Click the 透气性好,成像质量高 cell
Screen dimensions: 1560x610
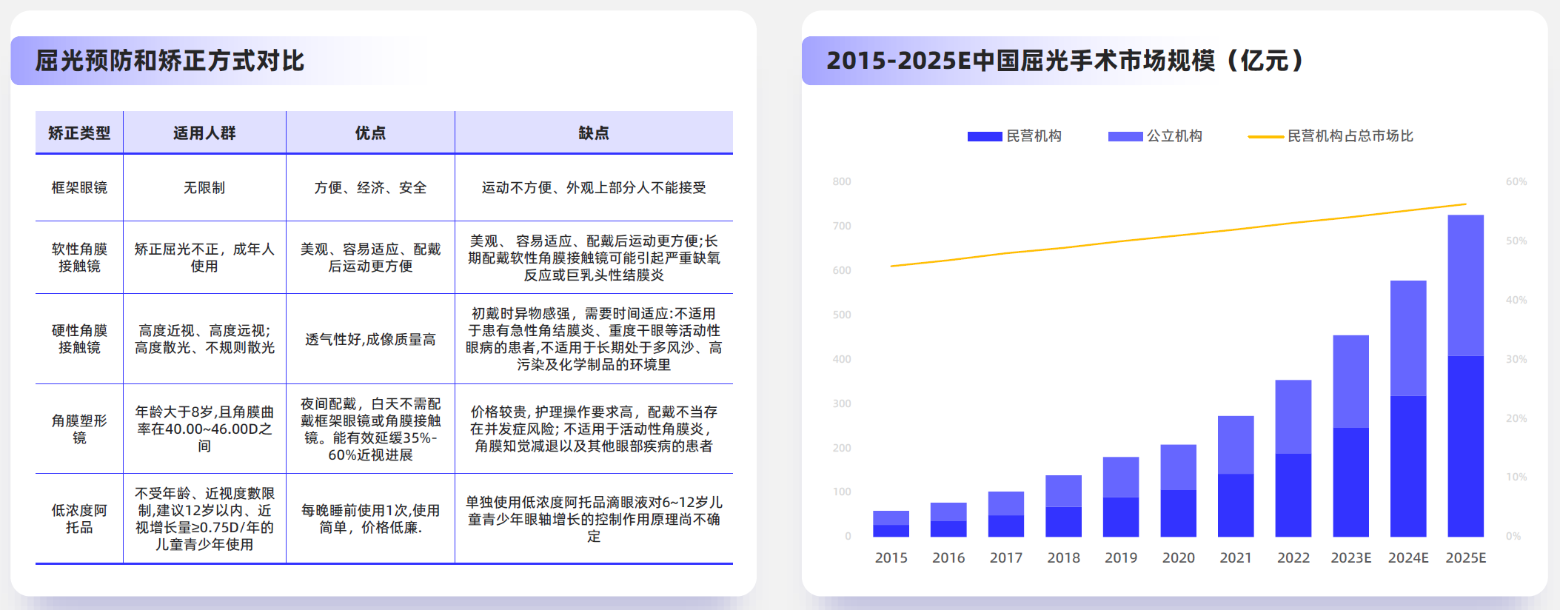[x=370, y=340]
